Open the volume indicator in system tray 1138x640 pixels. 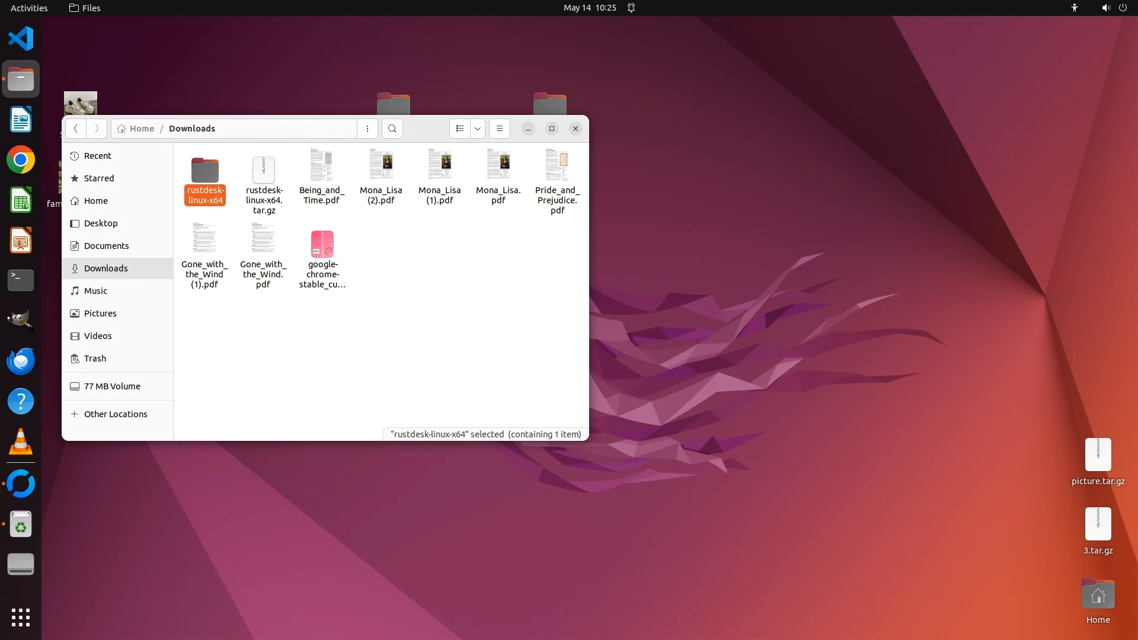pos(1105,8)
